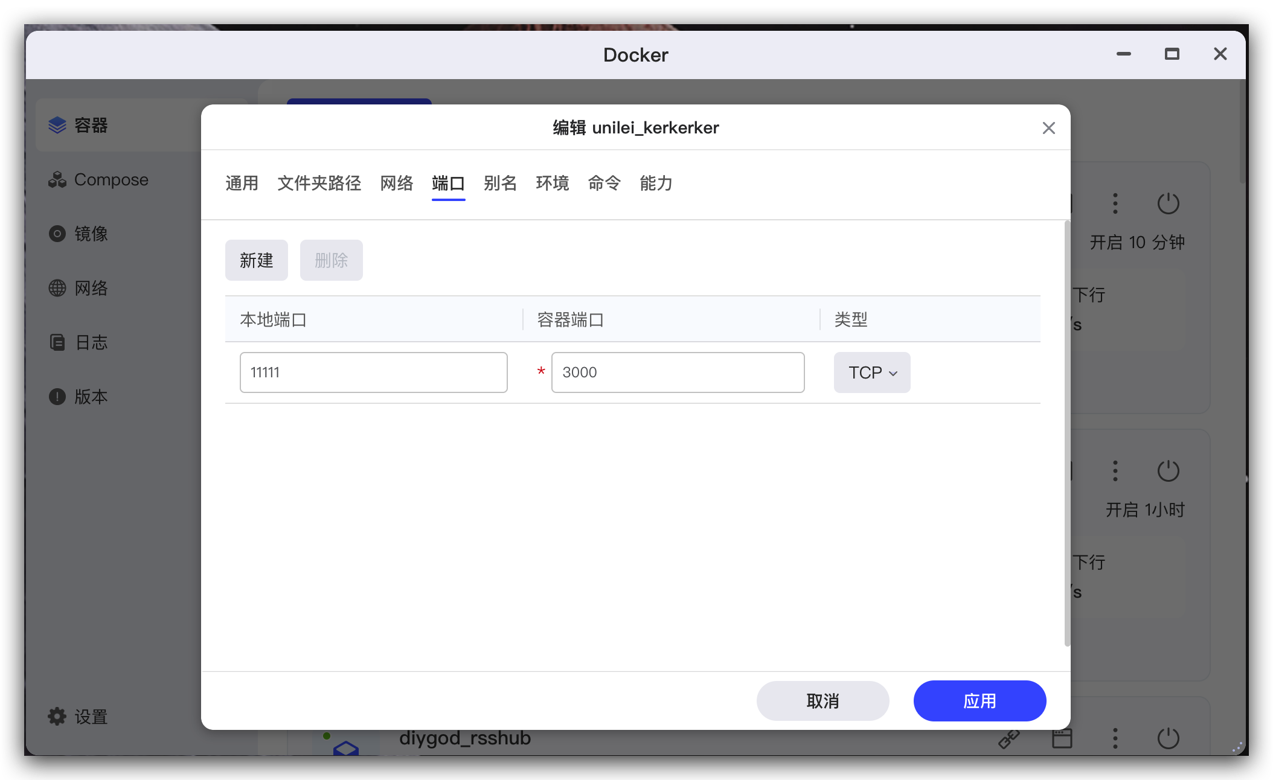The image size is (1273, 780).
Task: Toggle power of first container card
Action: 1168,203
